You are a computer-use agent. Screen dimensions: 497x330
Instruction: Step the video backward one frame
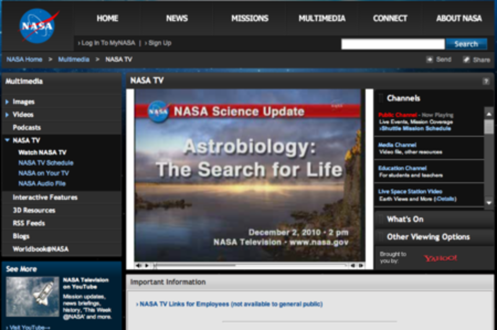[x=353, y=265]
